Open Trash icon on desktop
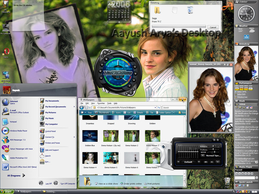 (227, 182)
